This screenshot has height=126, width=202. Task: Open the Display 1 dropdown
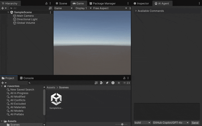[x=83, y=8]
